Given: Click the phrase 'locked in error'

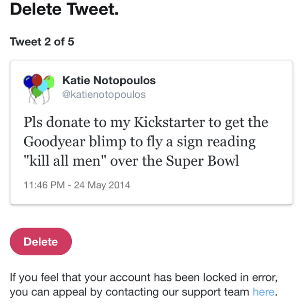Looking at the screenshot, I should [240, 277].
